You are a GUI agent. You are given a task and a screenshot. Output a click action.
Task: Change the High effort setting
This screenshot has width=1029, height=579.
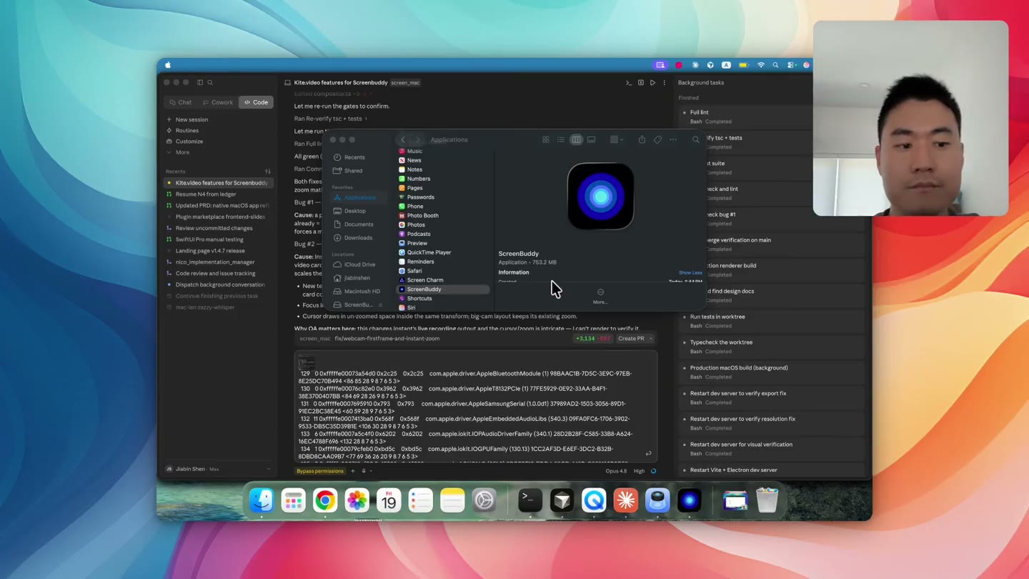tap(639, 471)
